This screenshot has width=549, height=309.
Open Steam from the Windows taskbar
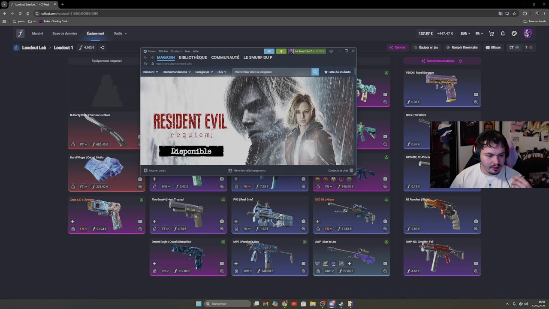pyautogui.click(x=341, y=304)
